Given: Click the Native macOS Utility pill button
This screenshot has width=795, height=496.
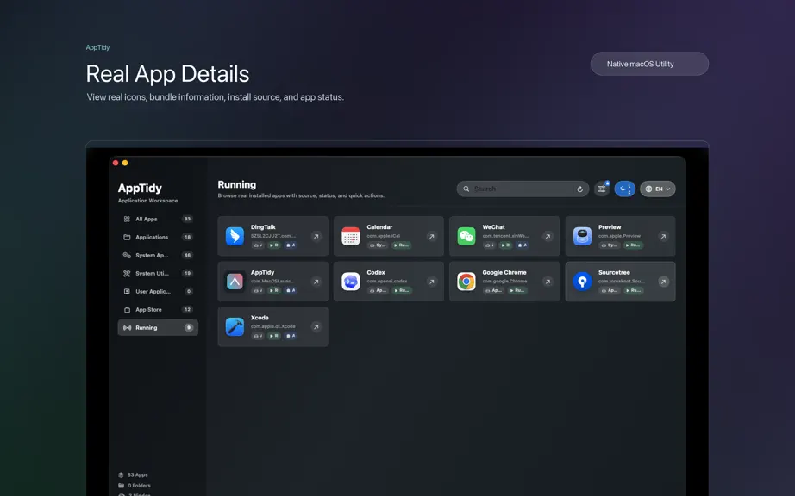Looking at the screenshot, I should [x=649, y=64].
